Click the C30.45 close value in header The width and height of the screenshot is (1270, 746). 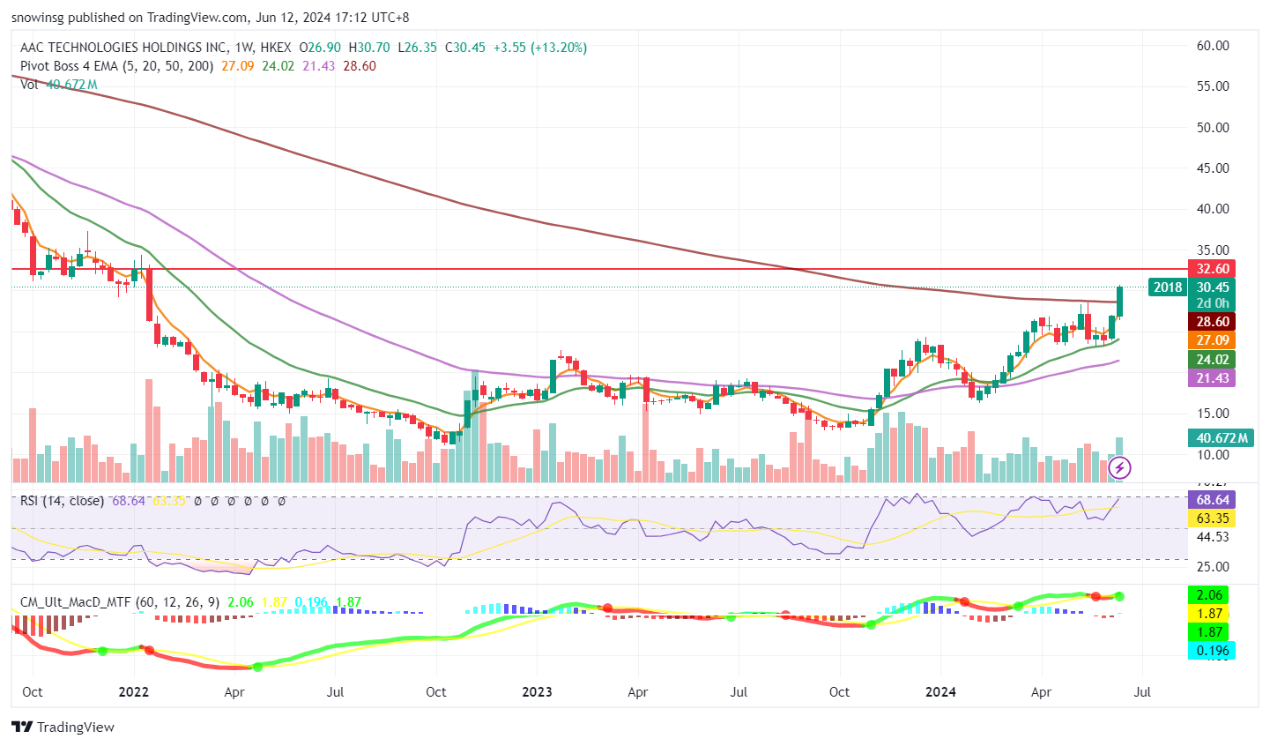[x=465, y=48]
